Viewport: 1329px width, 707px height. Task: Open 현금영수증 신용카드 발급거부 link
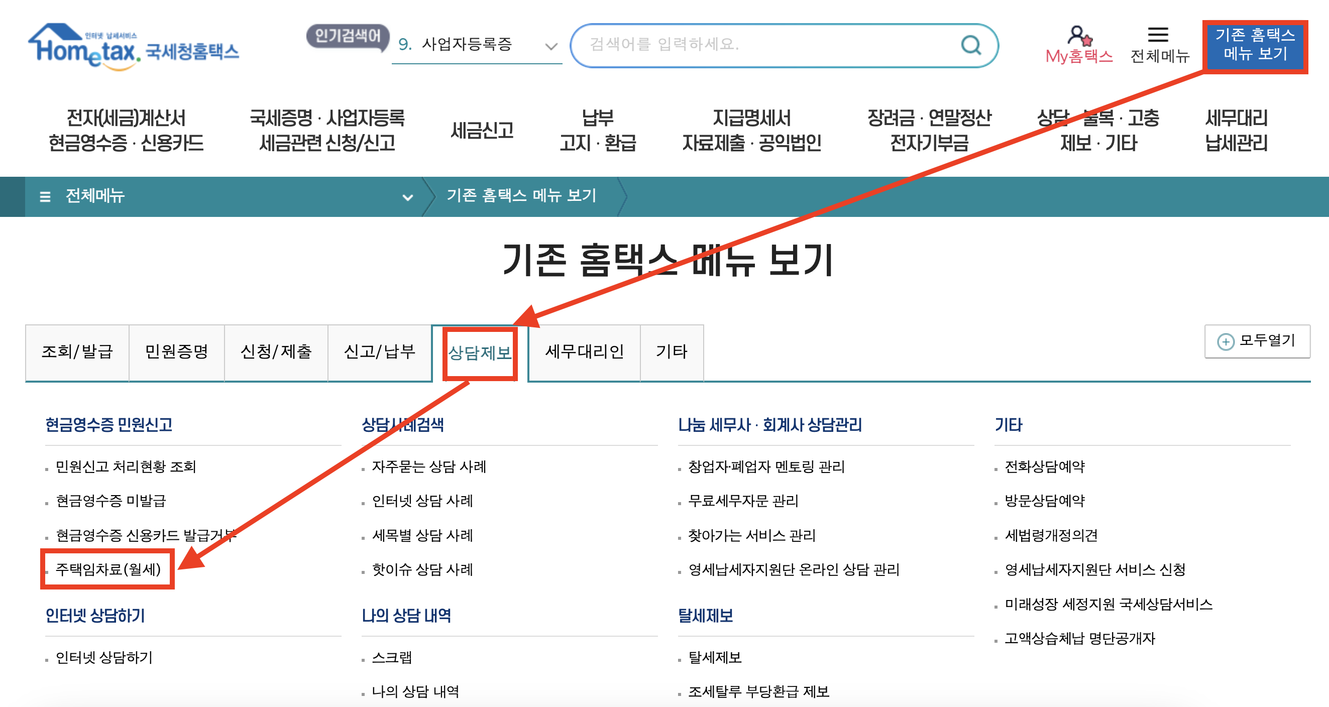pyautogui.click(x=147, y=535)
